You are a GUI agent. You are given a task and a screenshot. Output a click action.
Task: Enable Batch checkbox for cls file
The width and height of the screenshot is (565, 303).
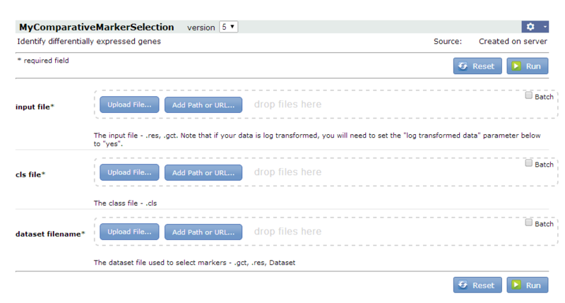(x=528, y=163)
